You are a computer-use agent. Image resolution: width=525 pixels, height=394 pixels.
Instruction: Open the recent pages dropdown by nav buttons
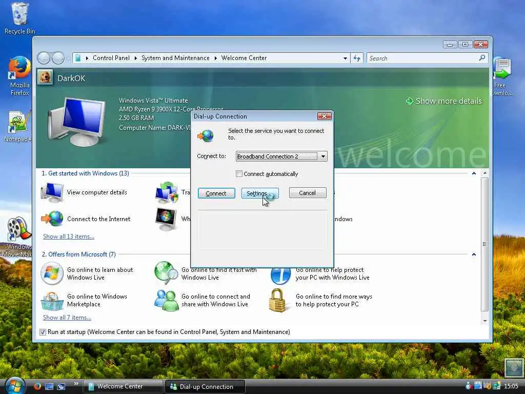click(x=68, y=58)
